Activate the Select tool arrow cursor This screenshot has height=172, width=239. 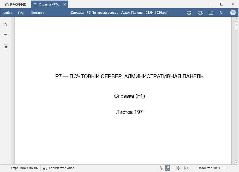[161, 168]
